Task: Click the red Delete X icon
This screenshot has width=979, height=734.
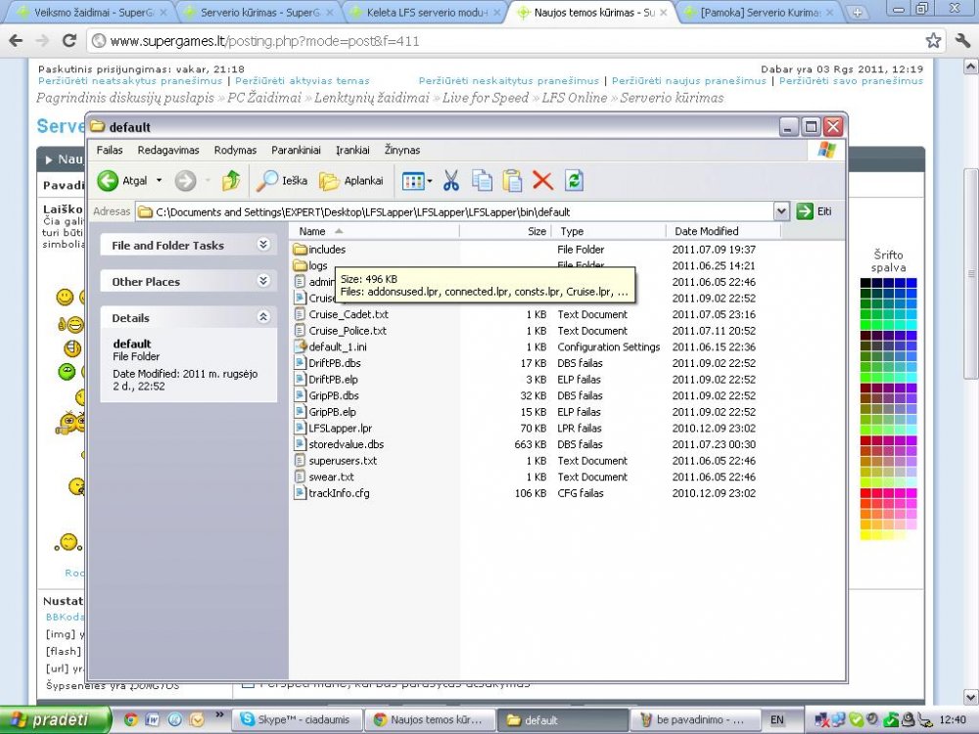Action: tap(542, 181)
